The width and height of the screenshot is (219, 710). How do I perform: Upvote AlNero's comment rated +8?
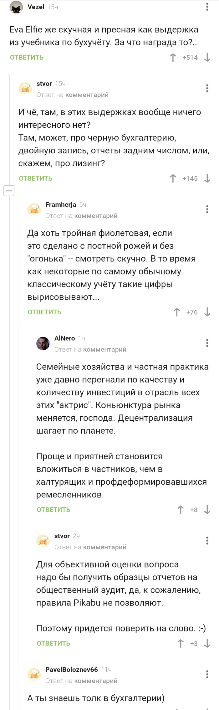(x=181, y=510)
